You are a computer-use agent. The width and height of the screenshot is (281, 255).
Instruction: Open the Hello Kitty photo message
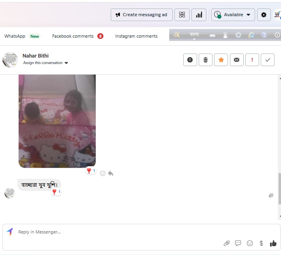point(57,121)
